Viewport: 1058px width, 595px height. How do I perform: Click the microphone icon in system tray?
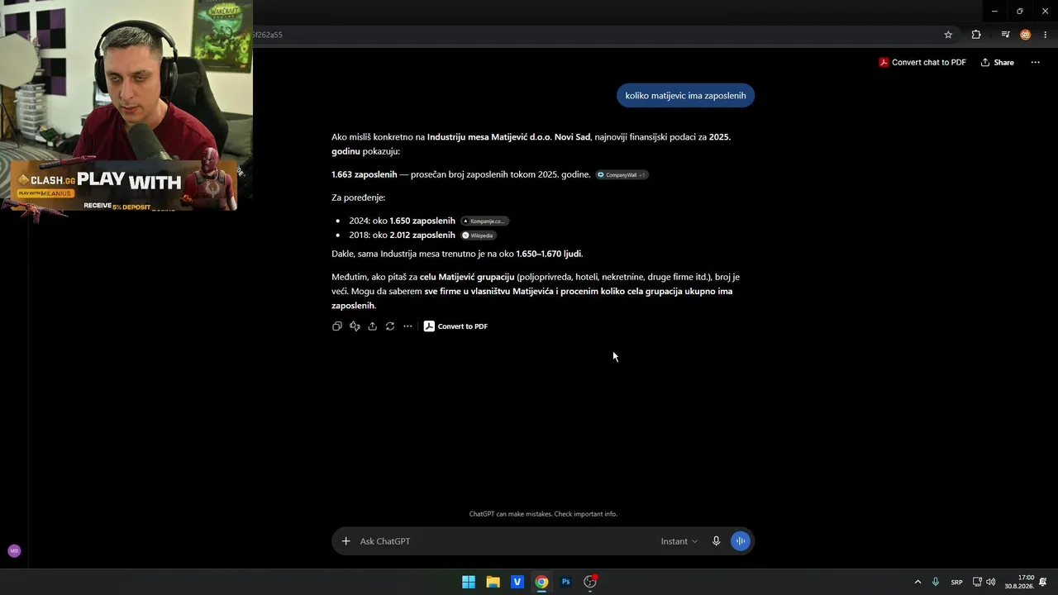coord(936,582)
